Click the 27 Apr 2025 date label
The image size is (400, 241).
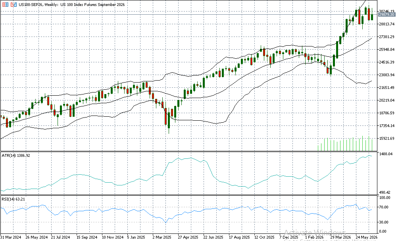pyautogui.click(x=188, y=237)
